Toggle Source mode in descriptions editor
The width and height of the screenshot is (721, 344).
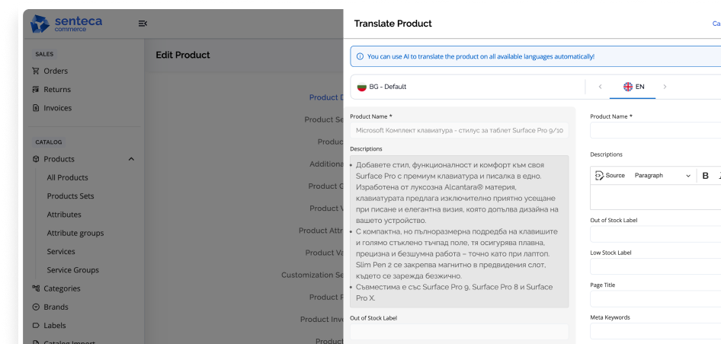click(610, 175)
